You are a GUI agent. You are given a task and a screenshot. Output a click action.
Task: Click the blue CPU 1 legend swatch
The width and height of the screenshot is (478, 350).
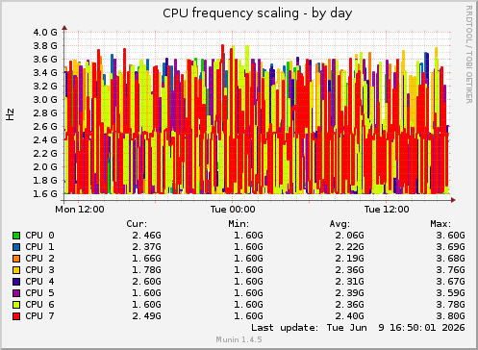tap(16, 247)
